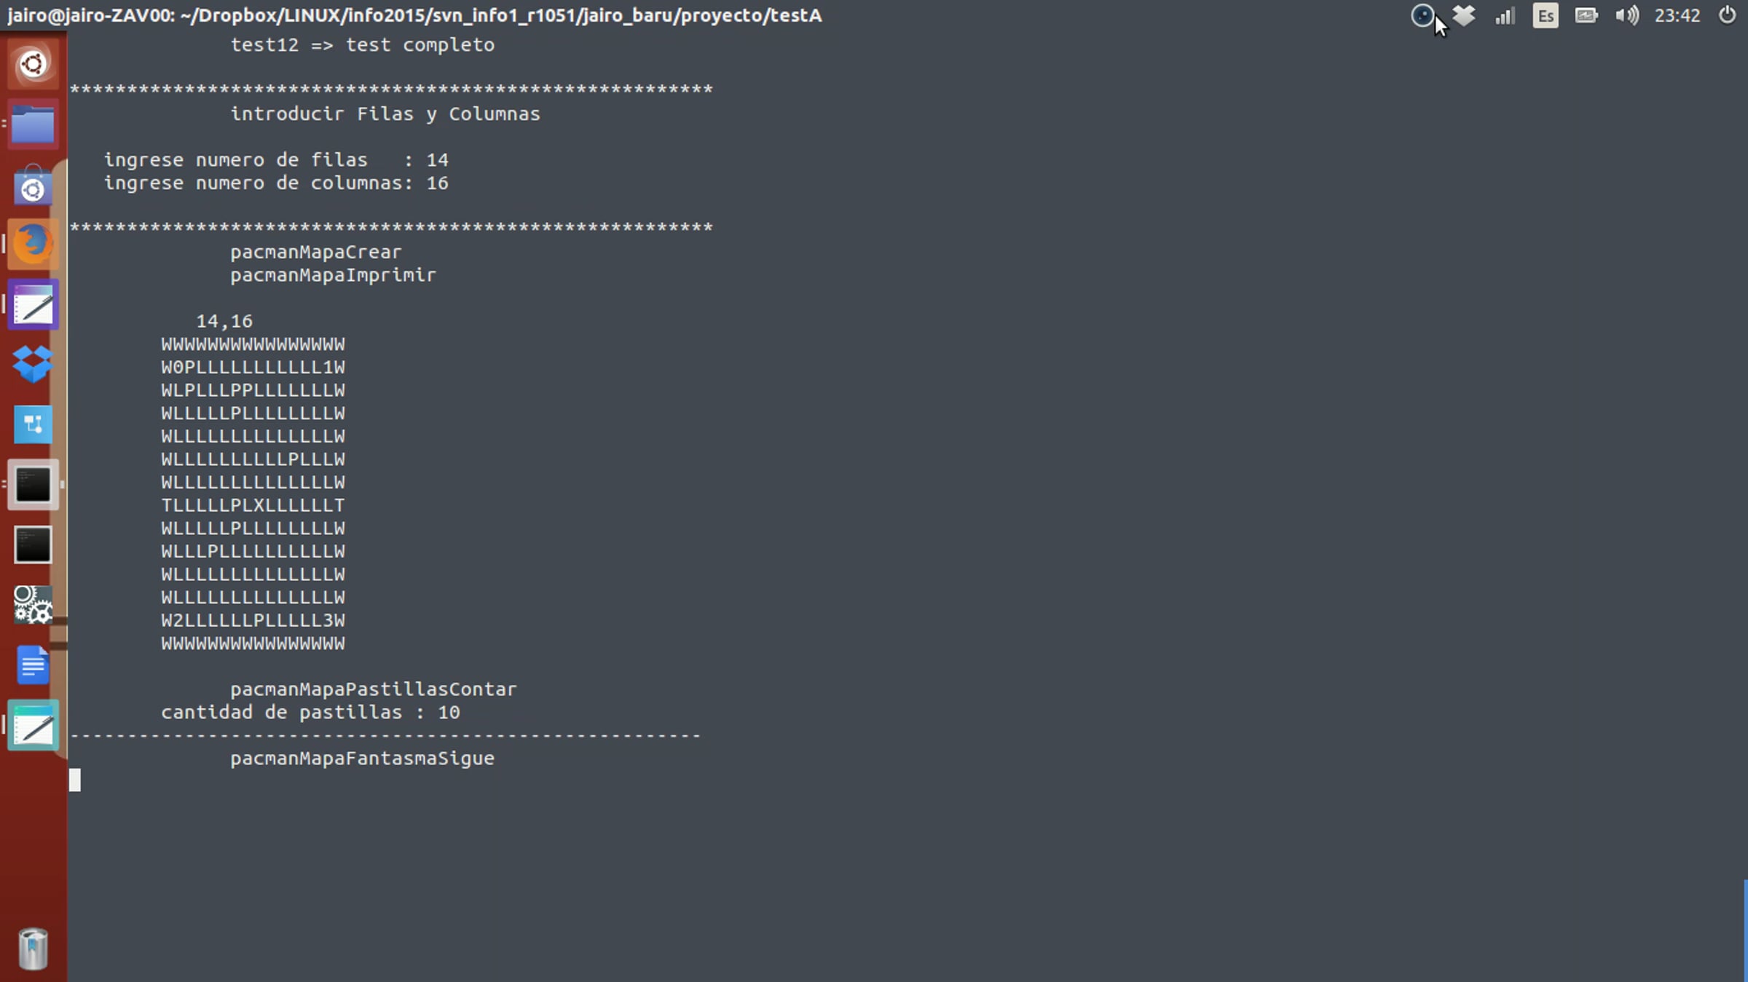The height and width of the screenshot is (982, 1748).
Task: Open the Trash in the launcher
Action: tap(33, 949)
